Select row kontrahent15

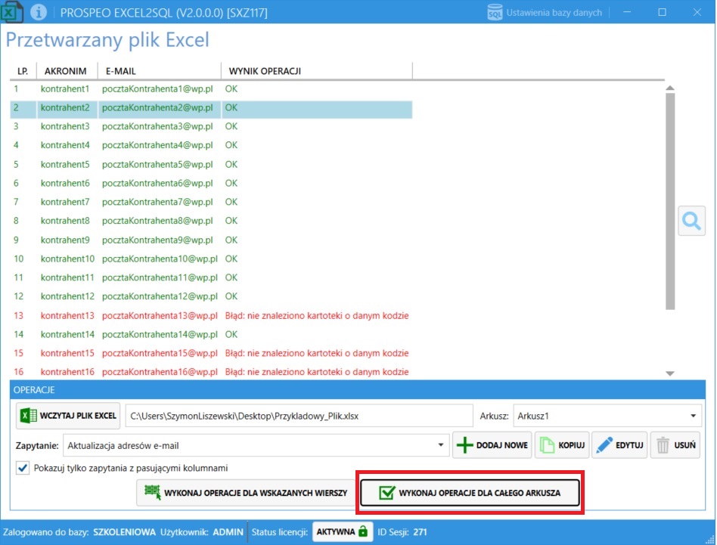(211, 353)
